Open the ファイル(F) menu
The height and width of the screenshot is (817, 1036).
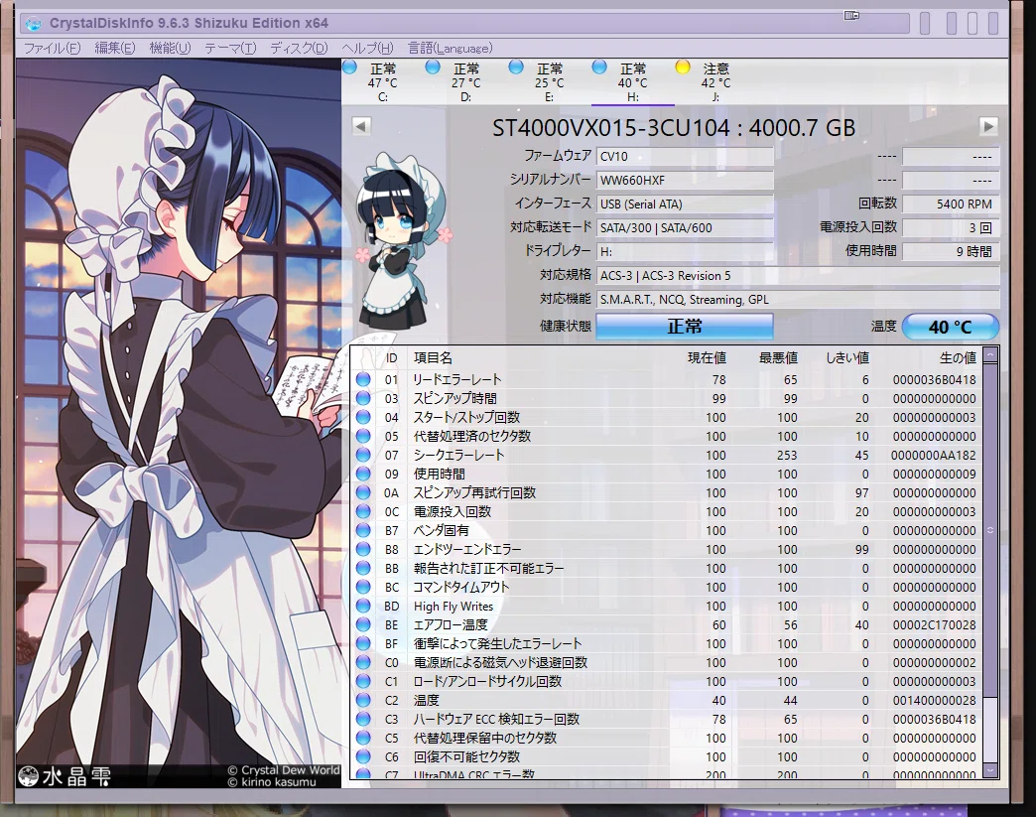coord(53,49)
